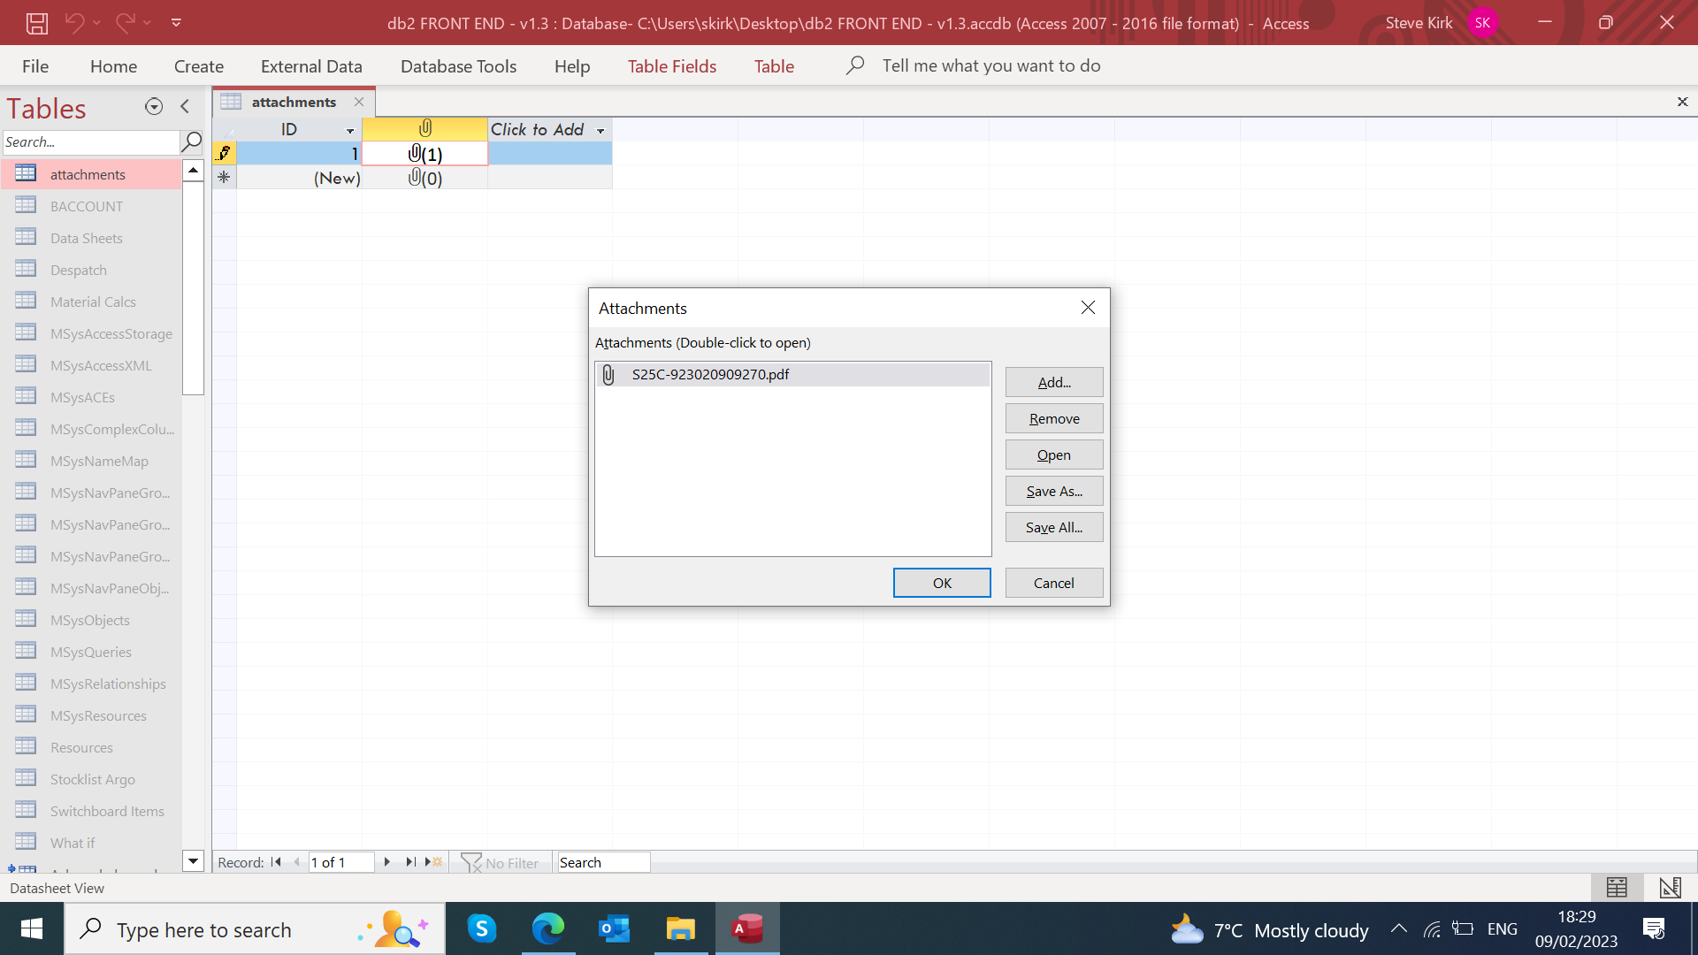Open the Design View icon in status bar
Image resolution: width=1698 pixels, height=955 pixels.
1670,887
